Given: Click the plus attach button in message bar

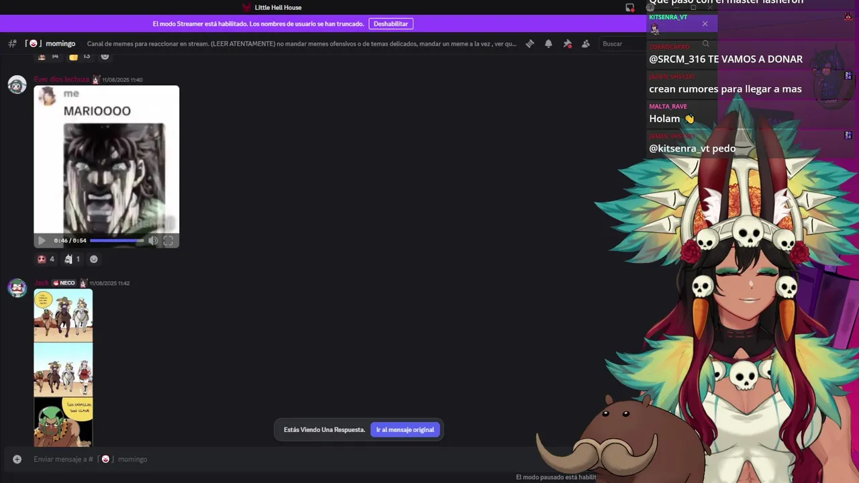Looking at the screenshot, I should click(x=17, y=459).
